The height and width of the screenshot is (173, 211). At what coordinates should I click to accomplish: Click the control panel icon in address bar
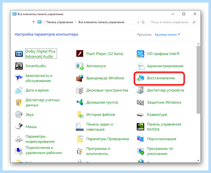click(39, 22)
